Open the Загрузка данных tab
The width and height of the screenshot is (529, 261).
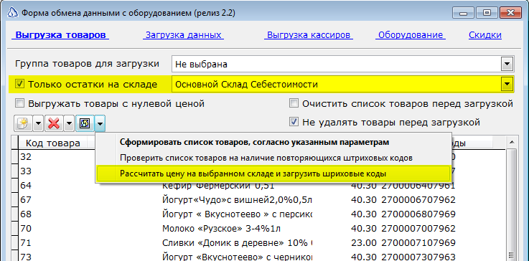[183, 35]
